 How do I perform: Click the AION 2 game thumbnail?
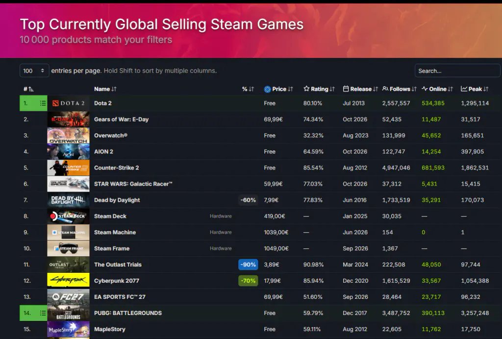point(68,151)
